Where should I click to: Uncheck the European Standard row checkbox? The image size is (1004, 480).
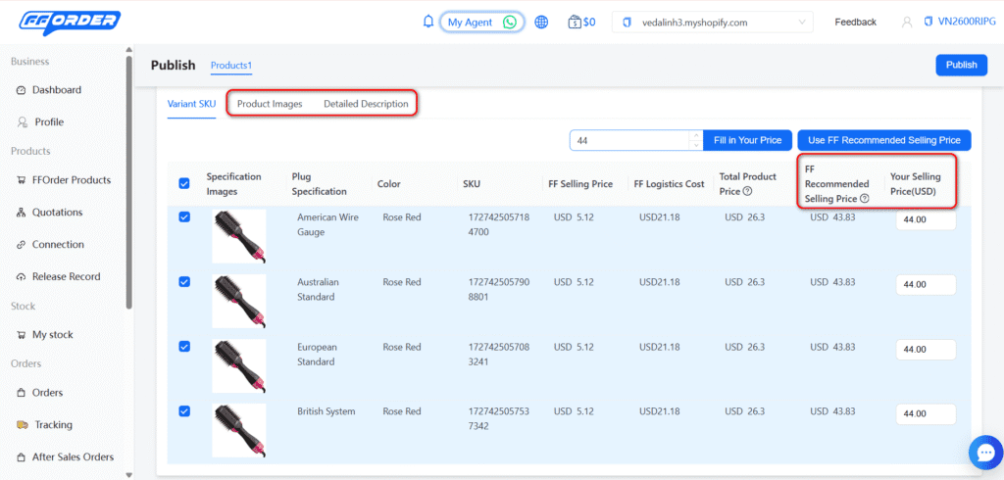click(183, 347)
